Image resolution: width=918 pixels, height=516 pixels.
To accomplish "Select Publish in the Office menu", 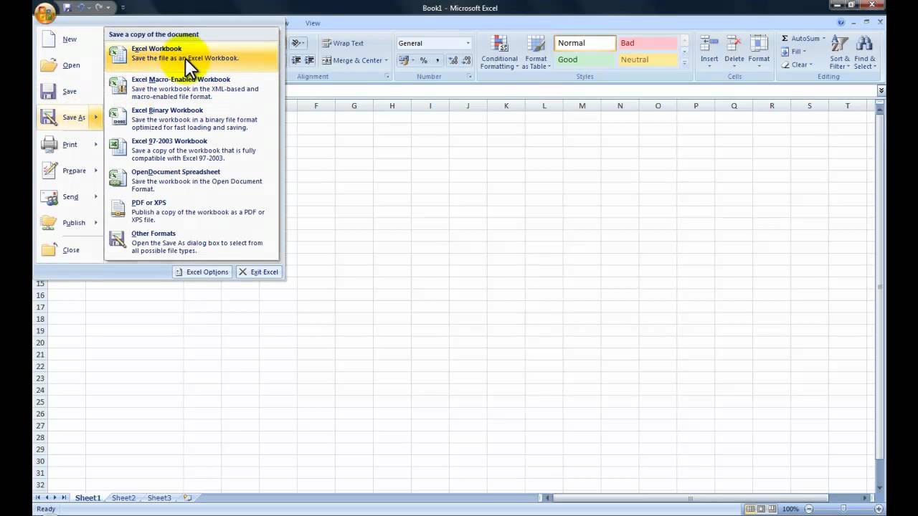I will (x=65, y=223).
